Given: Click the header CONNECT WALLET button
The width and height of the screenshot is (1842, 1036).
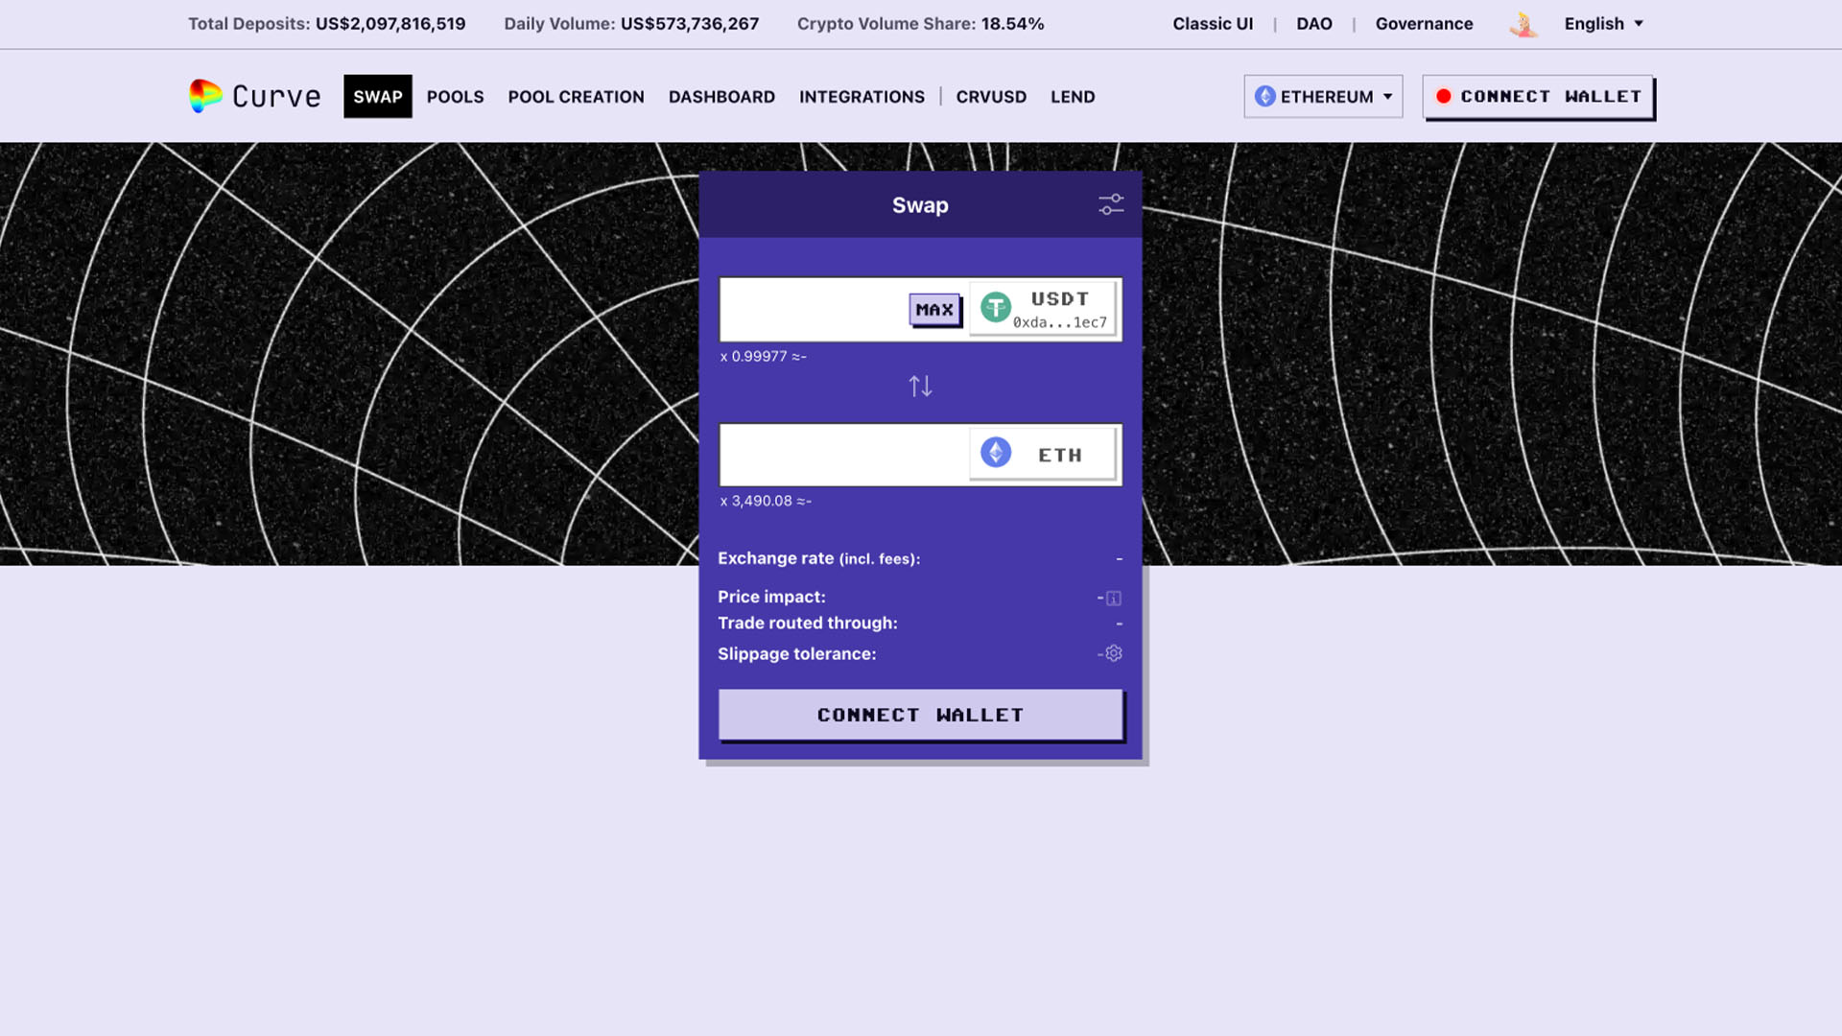Looking at the screenshot, I should [x=1538, y=96].
